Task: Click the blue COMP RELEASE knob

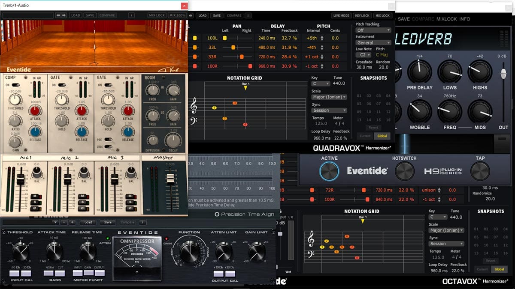Action: (35, 131)
